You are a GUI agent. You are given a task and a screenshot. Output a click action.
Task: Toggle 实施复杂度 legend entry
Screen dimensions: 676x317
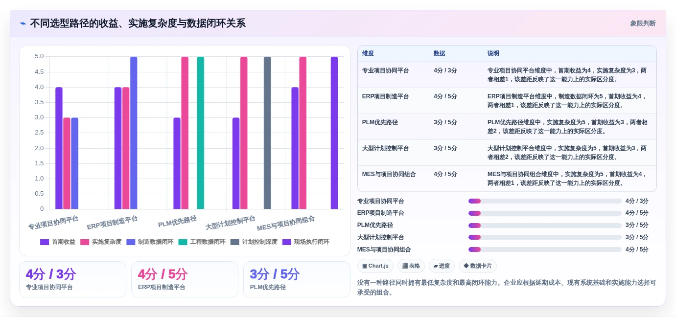click(x=101, y=242)
